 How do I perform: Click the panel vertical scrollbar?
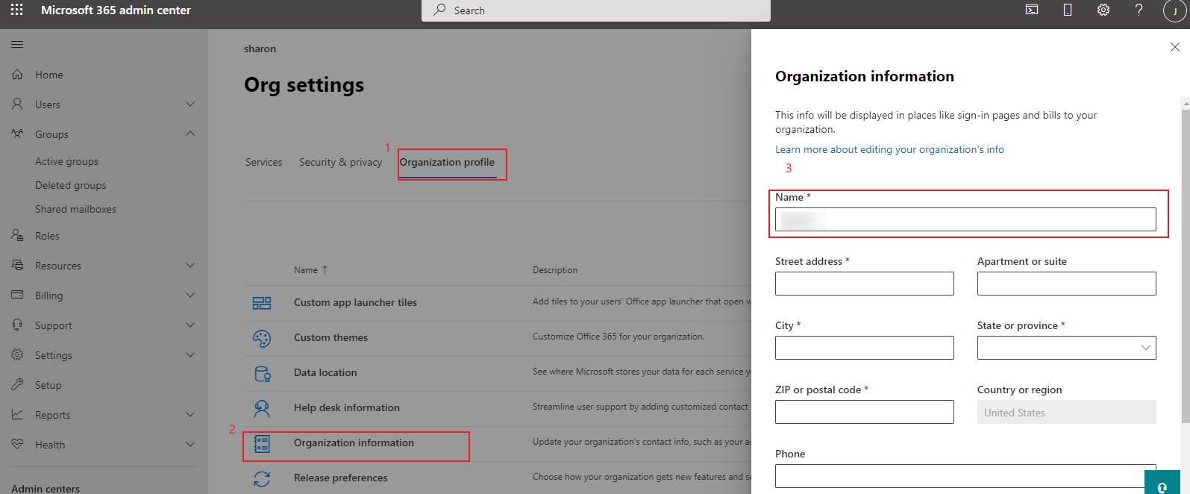point(1186,265)
